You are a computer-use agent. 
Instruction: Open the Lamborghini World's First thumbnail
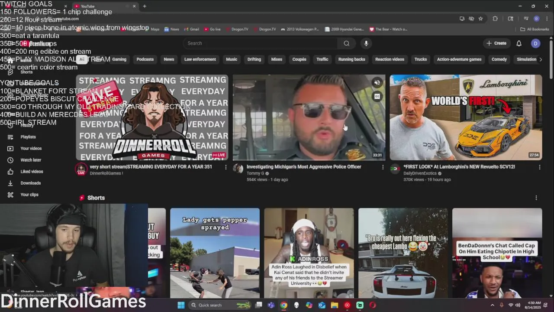[466, 117]
